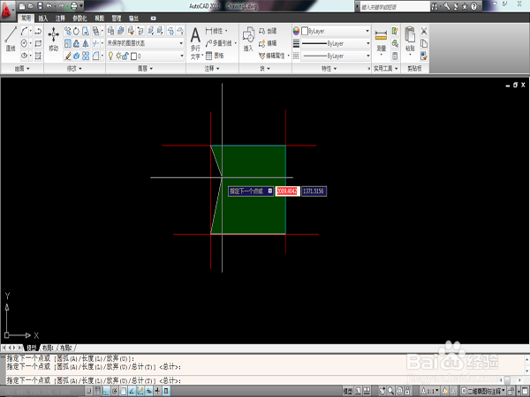Click the Copy Clip icon in clipboard panel
This screenshot has height=397, width=530.
point(424,43)
